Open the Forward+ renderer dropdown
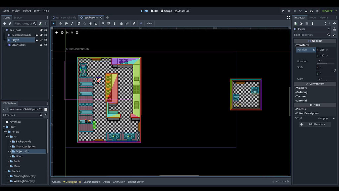Viewport: 339px width, 191px height. [x=329, y=11]
